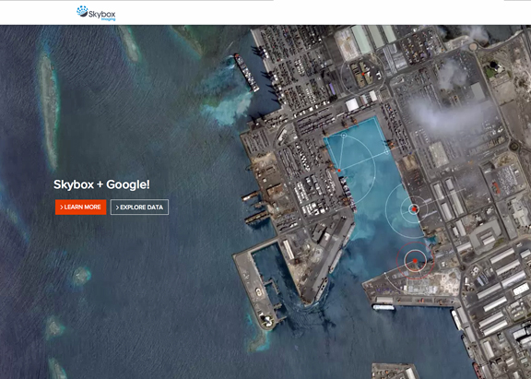Select the Explore Data button
Viewport: 531px width, 379px height.
[x=139, y=207]
